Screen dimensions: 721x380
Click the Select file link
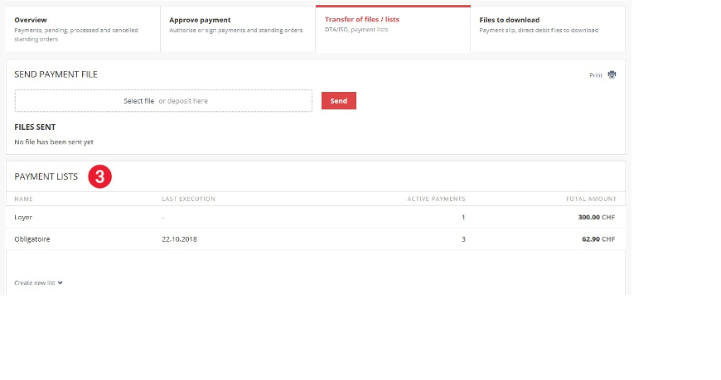138,101
